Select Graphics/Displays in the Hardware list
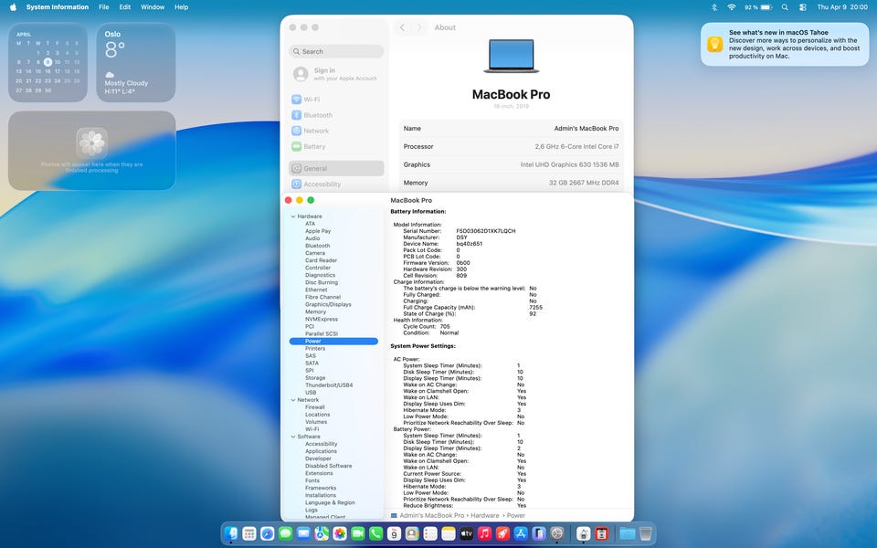The height and width of the screenshot is (548, 877). (x=328, y=305)
